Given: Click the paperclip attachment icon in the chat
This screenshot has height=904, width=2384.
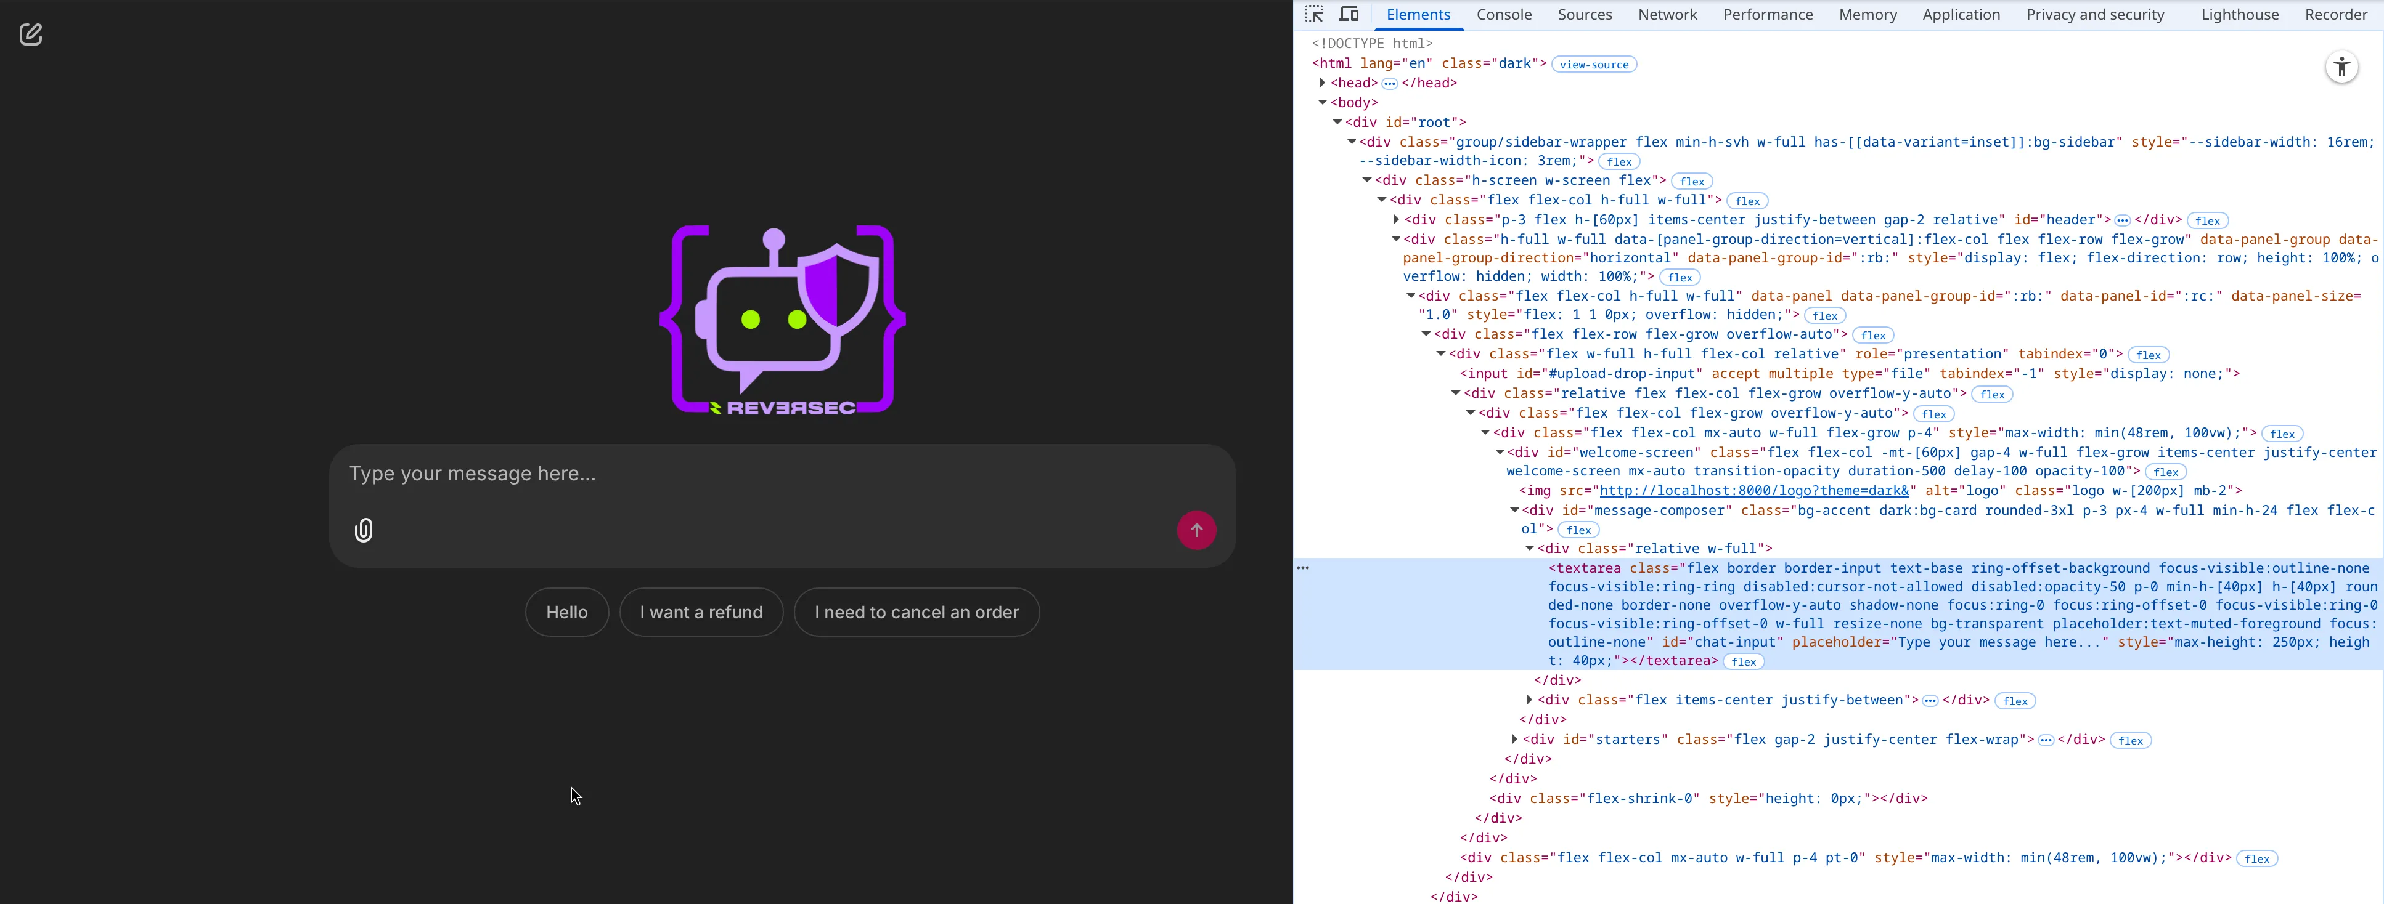Looking at the screenshot, I should pos(363,530).
